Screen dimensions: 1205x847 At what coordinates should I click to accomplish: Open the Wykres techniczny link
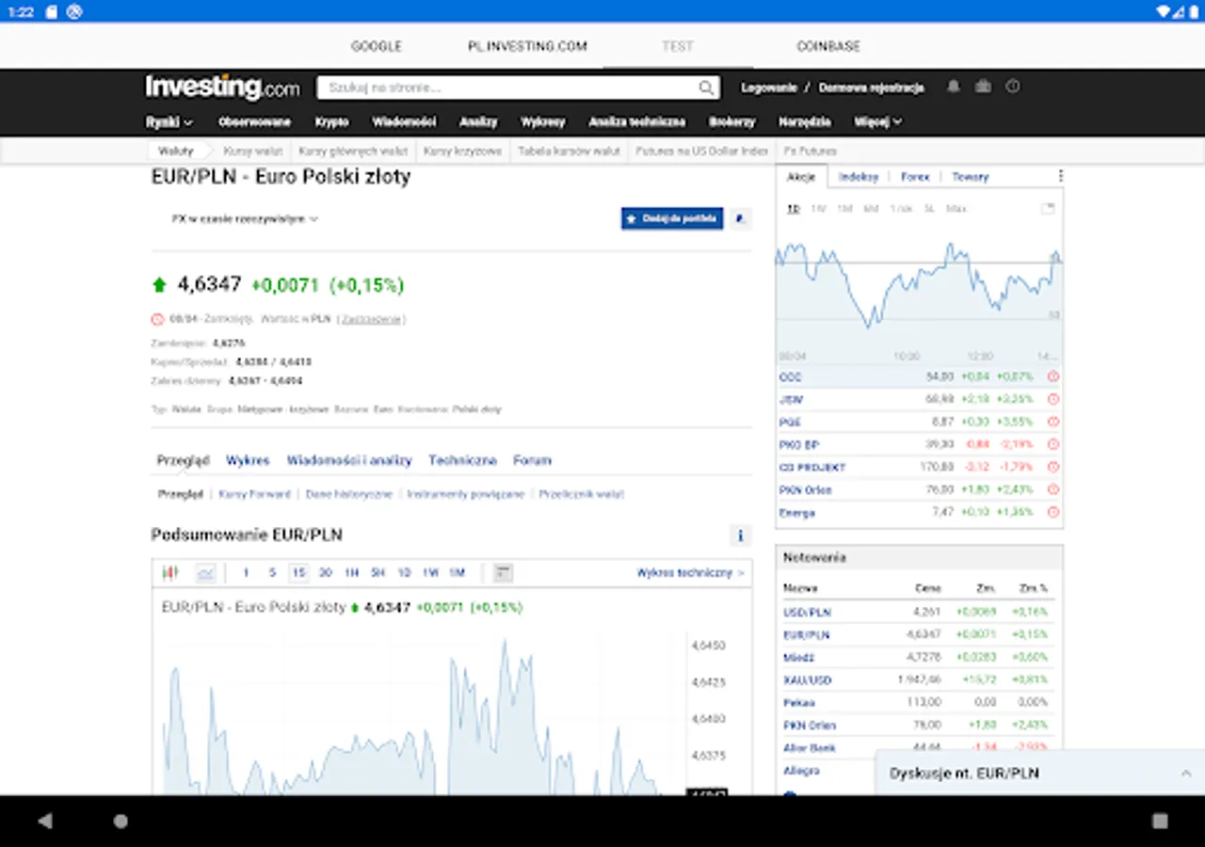(690, 572)
